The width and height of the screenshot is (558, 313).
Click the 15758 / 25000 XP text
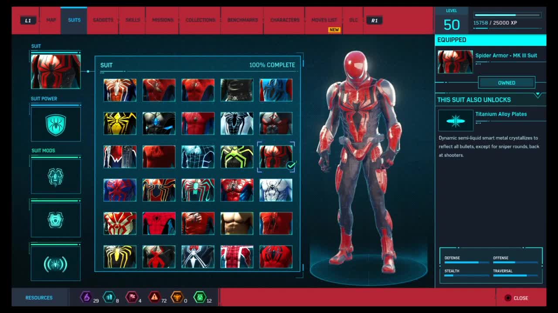495,23
